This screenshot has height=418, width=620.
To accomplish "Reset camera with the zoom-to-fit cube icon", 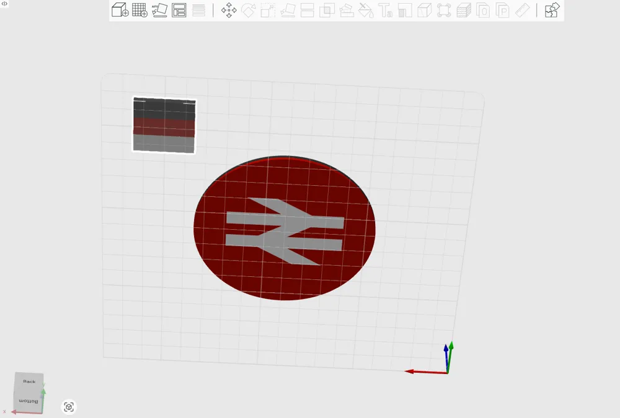I will (x=69, y=407).
